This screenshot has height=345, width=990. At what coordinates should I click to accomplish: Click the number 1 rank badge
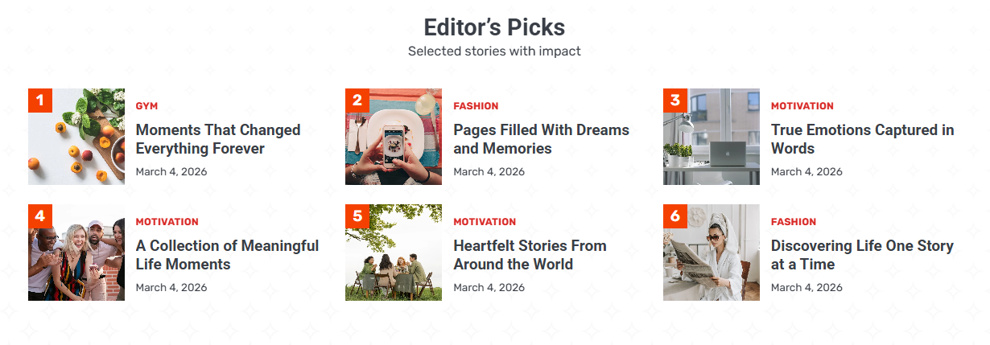click(40, 101)
